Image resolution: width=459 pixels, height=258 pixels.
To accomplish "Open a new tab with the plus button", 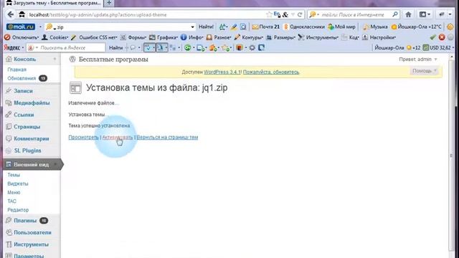I will [109, 3].
